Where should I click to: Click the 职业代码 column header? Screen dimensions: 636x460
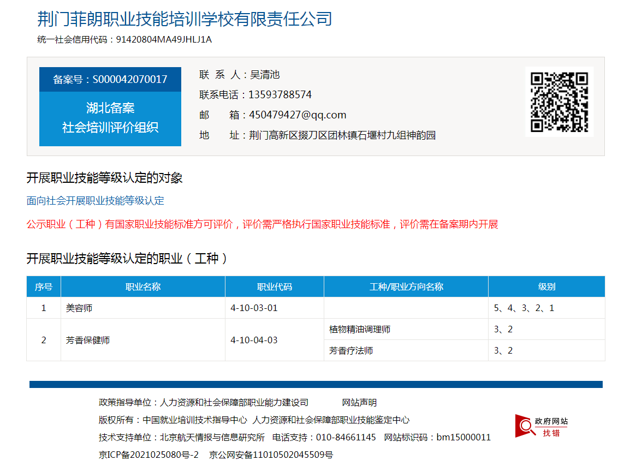tap(275, 286)
